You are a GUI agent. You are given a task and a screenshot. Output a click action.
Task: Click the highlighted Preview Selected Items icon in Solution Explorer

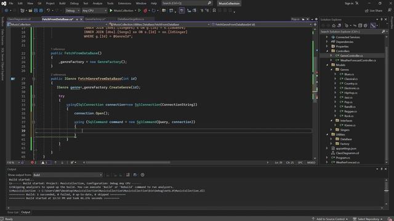click(x=373, y=26)
